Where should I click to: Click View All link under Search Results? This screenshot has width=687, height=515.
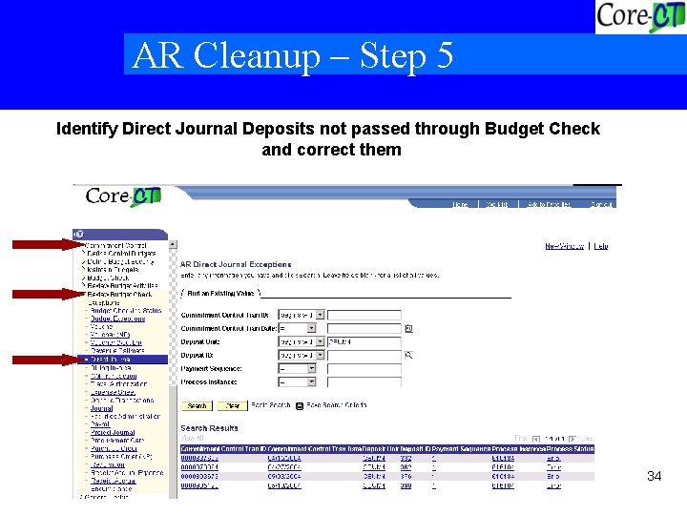[x=192, y=438]
